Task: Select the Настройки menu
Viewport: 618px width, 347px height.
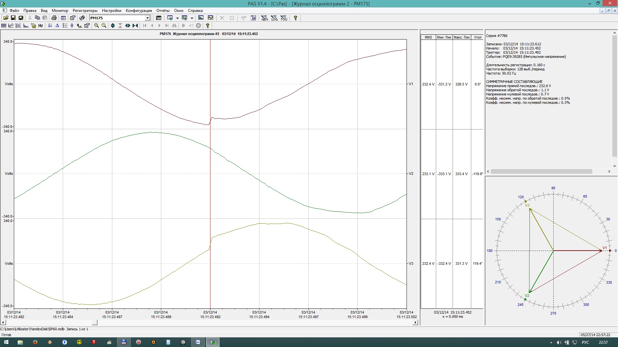Action: [x=111, y=10]
